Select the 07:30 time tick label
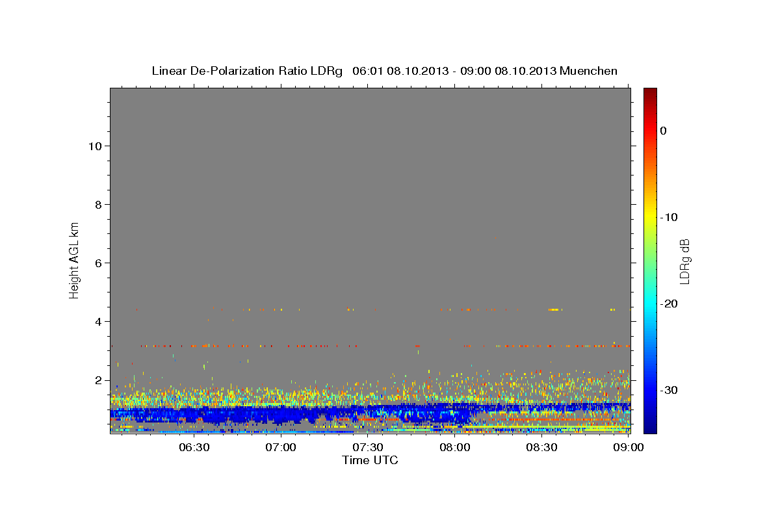The width and height of the screenshot is (780, 520). [368, 447]
